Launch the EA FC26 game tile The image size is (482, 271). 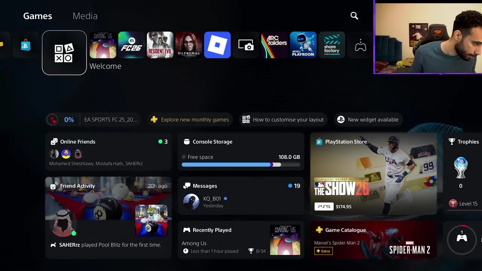click(x=131, y=45)
